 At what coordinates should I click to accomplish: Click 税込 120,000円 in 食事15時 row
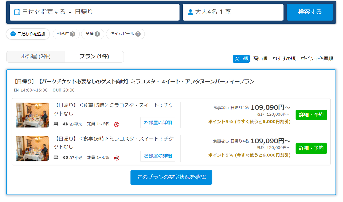[274, 114]
